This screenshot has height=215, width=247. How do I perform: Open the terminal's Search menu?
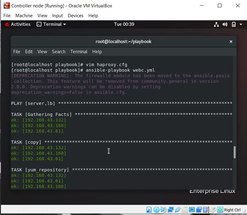tap(59, 52)
